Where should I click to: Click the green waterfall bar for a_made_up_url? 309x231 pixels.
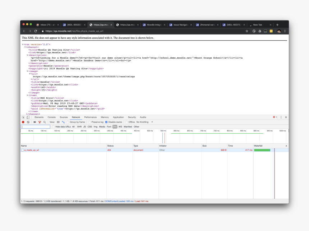[x=262, y=150]
